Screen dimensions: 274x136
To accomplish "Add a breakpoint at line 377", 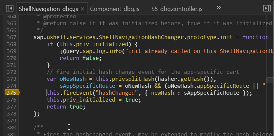I will tap(11, 107).
